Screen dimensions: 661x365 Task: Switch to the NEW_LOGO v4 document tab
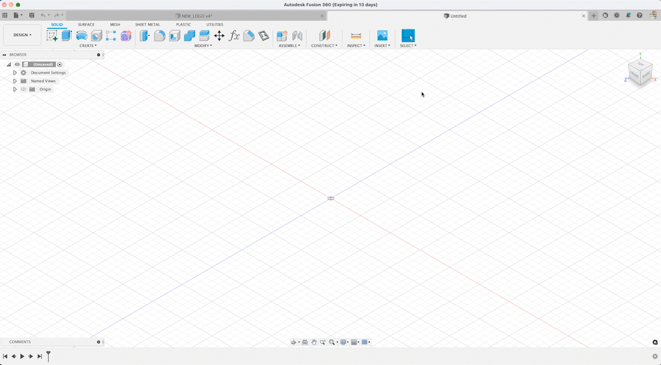(196, 16)
